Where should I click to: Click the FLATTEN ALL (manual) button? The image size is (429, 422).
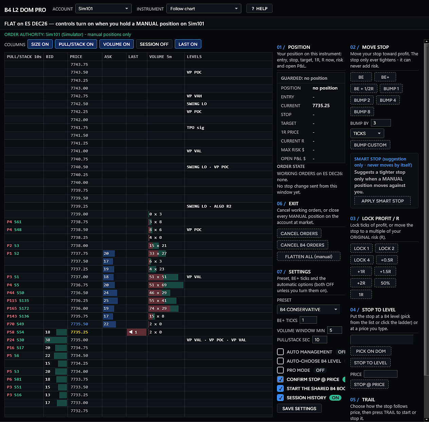[309, 256]
